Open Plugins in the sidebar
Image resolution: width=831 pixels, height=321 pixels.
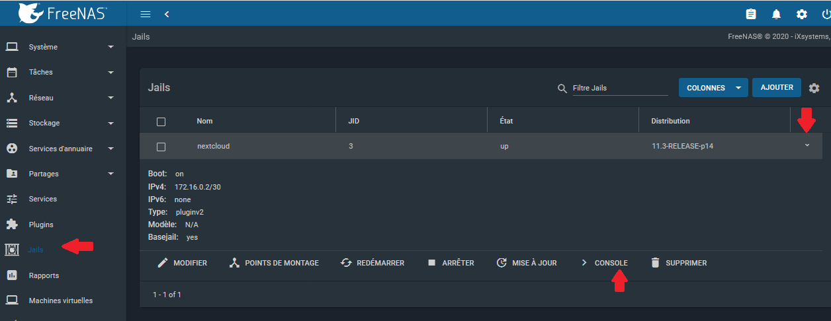tap(41, 225)
